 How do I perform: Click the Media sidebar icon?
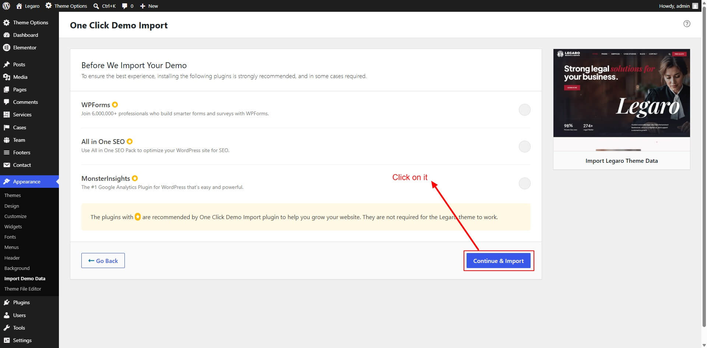click(7, 77)
